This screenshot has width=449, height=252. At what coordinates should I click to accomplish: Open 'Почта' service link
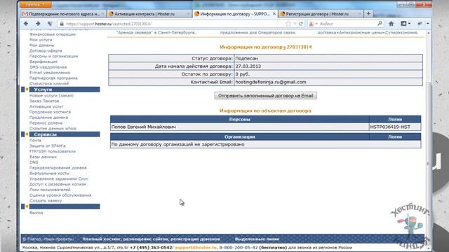click(35, 140)
